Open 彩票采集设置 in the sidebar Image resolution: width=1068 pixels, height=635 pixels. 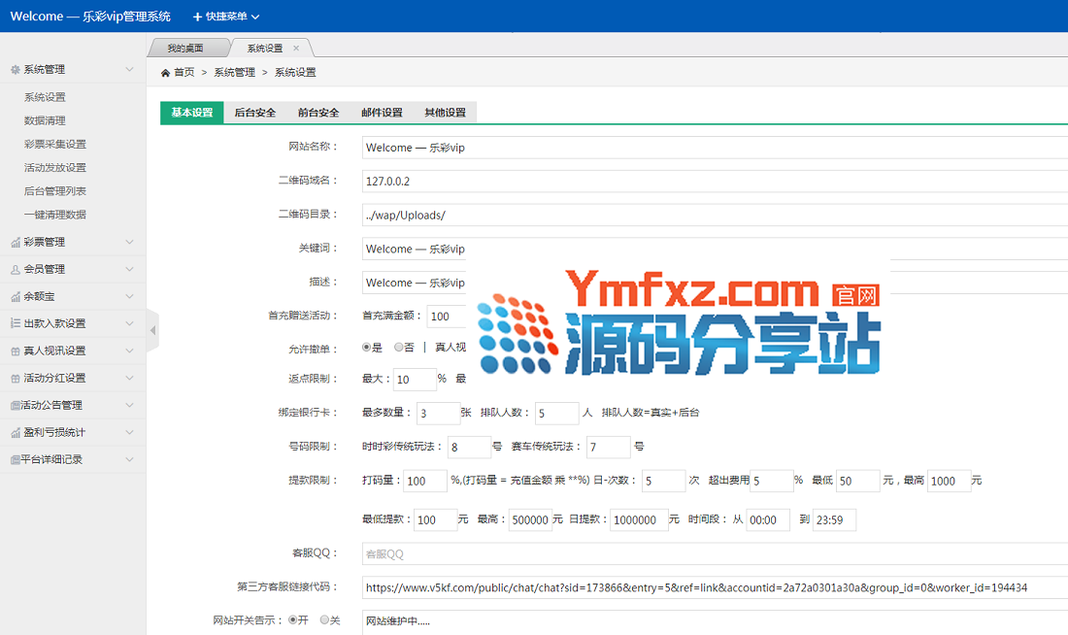(x=55, y=144)
